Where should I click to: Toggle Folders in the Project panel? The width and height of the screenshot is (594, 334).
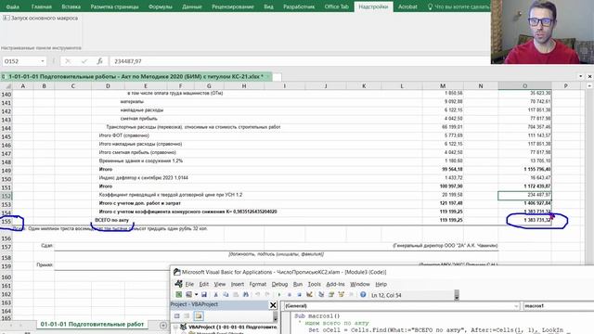tap(199, 315)
